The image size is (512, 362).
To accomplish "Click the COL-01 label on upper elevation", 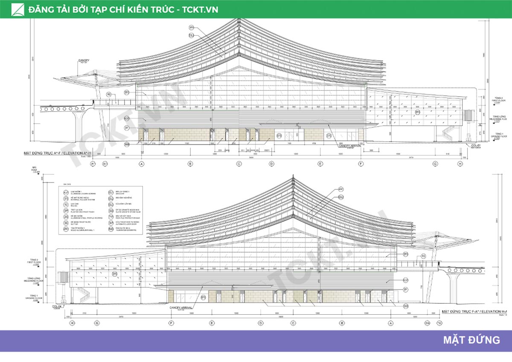I will [x=476, y=146].
